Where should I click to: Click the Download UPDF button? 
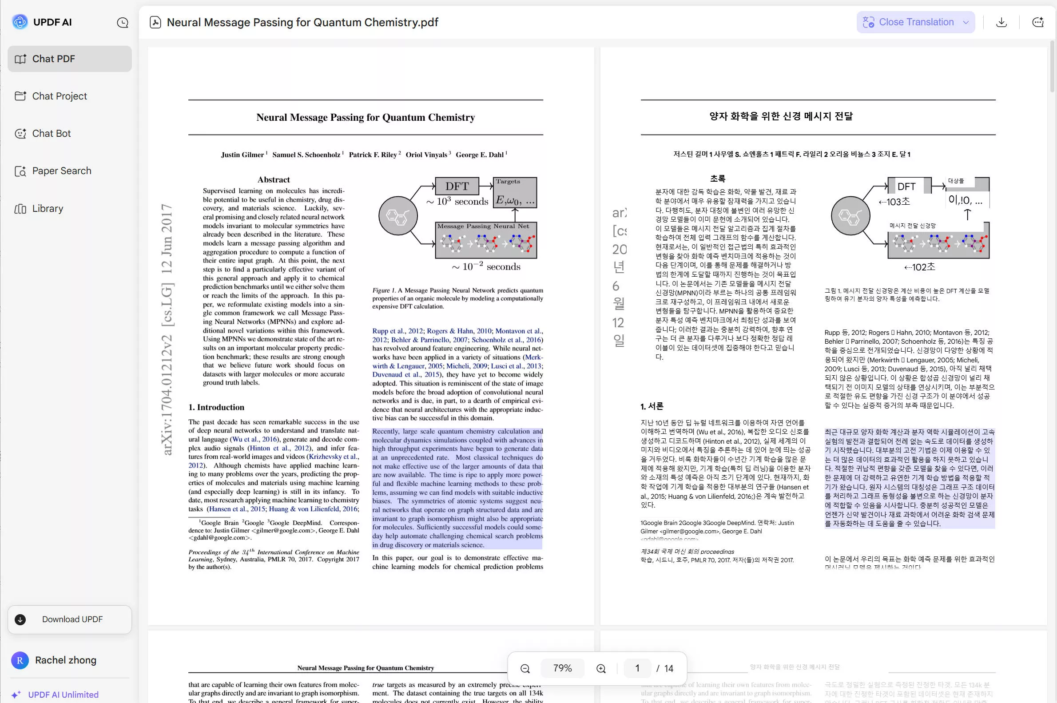[69, 620]
